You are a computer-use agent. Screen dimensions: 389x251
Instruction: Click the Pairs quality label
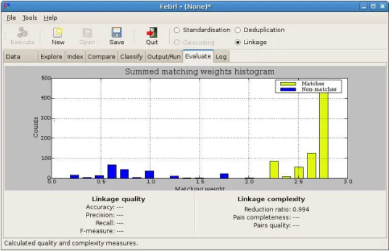coord(272,225)
